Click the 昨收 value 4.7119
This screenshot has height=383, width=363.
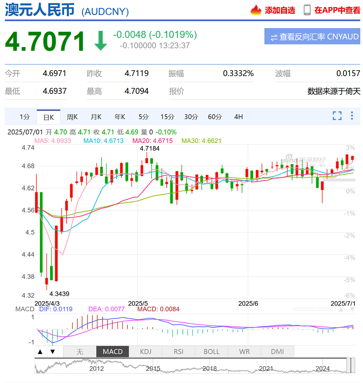[136, 73]
